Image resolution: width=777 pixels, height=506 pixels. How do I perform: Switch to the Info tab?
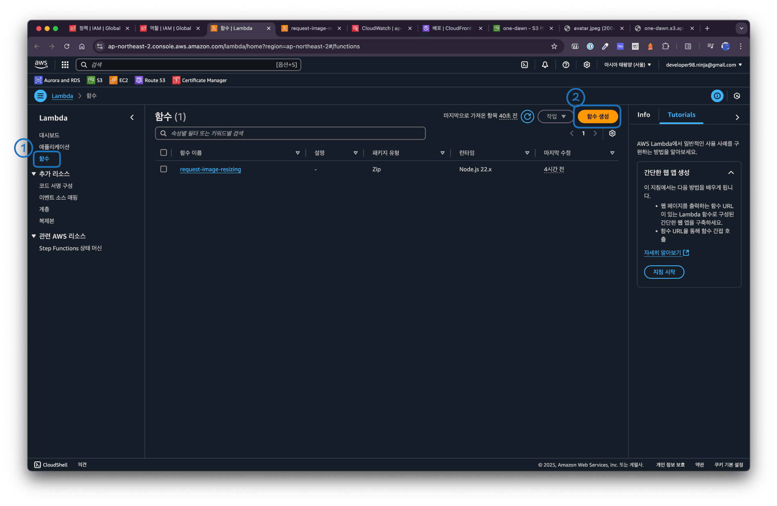tap(644, 115)
